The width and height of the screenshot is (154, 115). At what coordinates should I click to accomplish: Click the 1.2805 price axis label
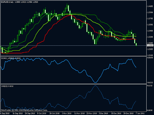coord(150,49)
